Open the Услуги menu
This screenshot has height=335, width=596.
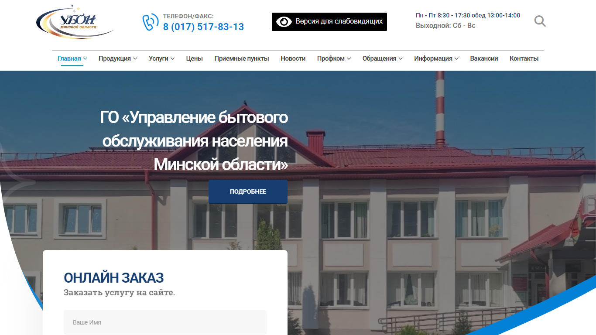158,58
